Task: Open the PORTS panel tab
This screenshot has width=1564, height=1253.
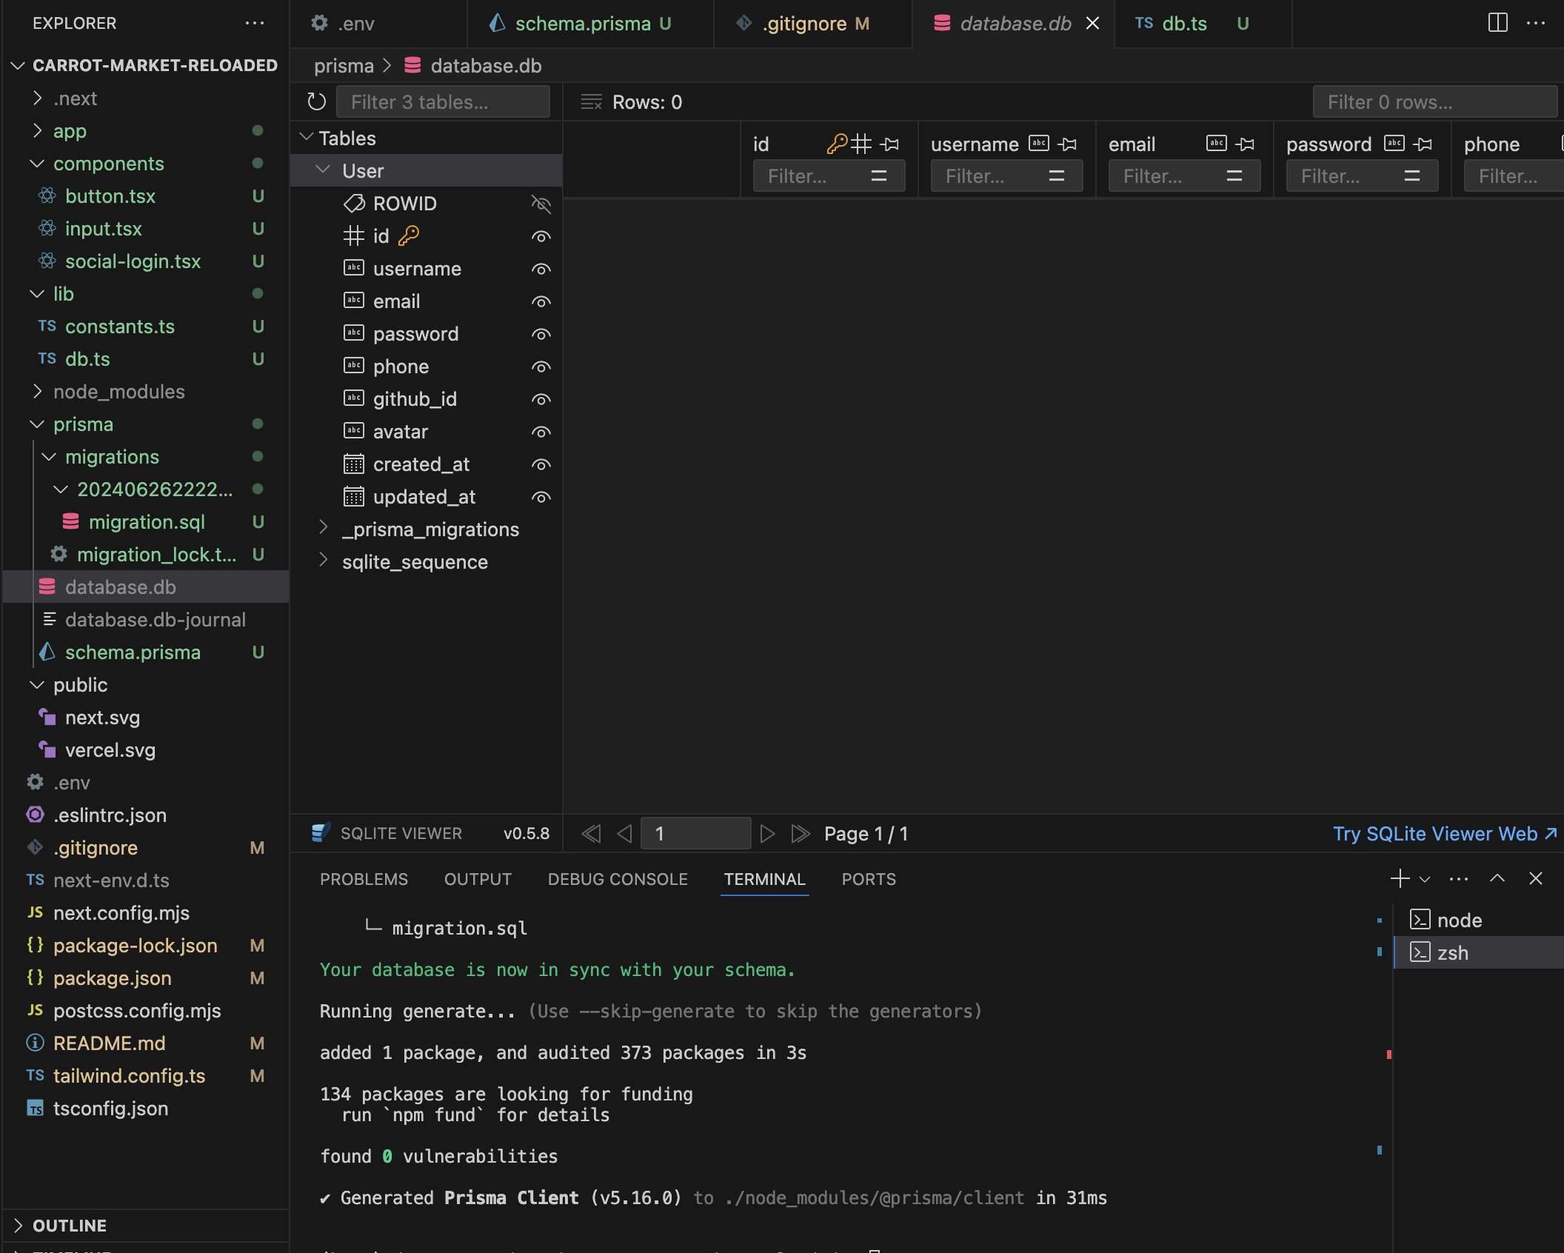Action: point(869,879)
